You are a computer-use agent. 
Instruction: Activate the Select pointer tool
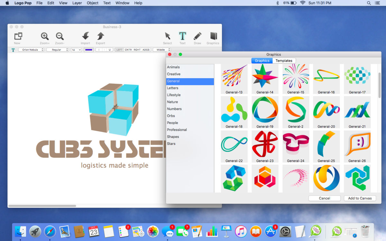pos(167,36)
